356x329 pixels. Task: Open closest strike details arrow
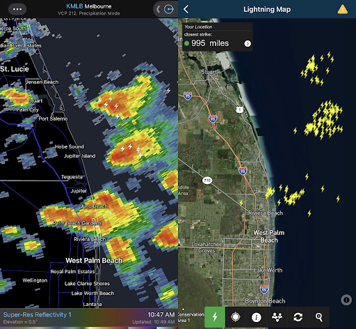[x=248, y=43]
